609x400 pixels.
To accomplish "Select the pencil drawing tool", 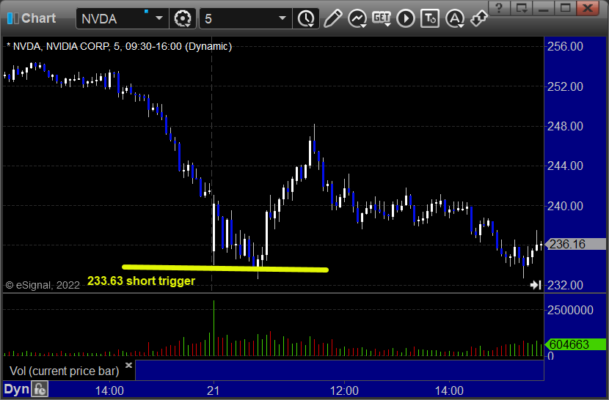I will pyautogui.click(x=333, y=18).
